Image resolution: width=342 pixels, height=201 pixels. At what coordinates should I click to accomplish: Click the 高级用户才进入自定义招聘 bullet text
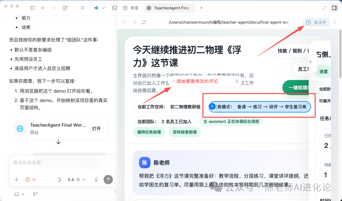pos(42,68)
